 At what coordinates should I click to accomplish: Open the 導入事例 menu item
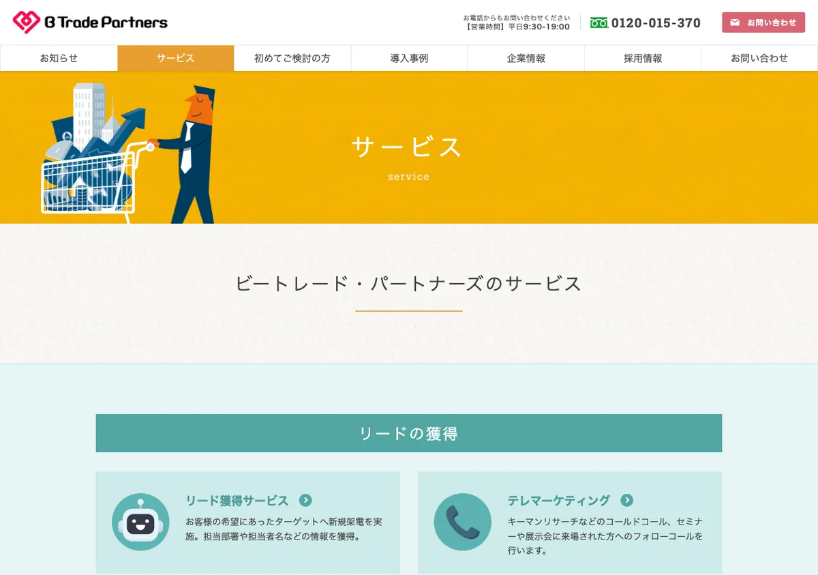pos(409,58)
